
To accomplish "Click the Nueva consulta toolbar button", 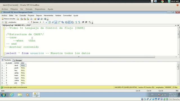I will 8,19.
